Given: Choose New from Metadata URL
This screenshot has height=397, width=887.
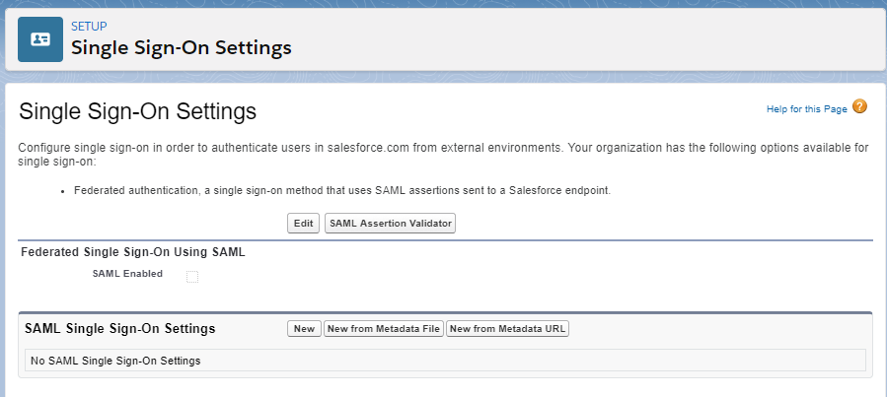Looking at the screenshot, I should [507, 329].
